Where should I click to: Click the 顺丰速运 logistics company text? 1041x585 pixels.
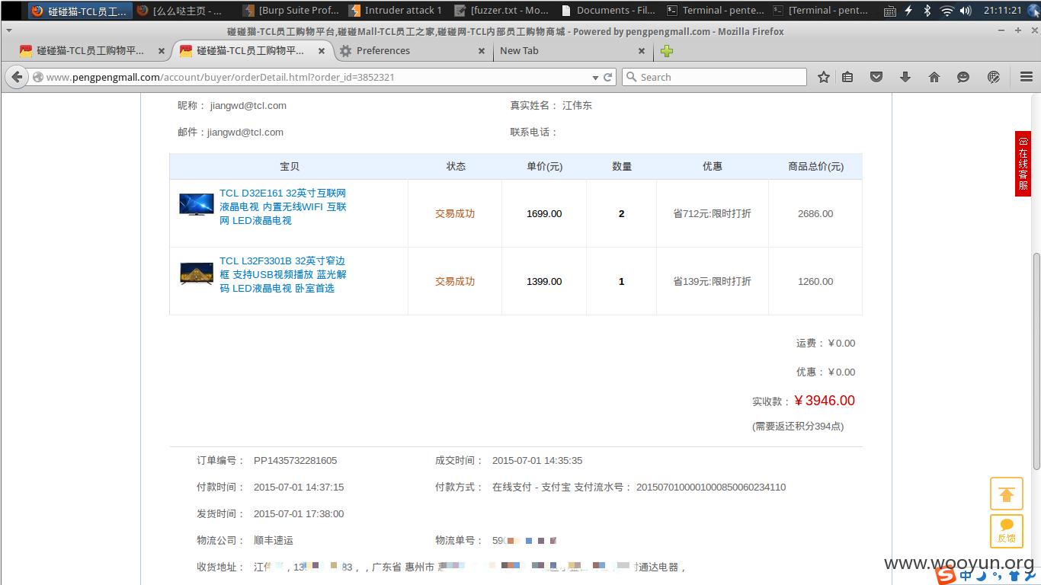pos(274,540)
